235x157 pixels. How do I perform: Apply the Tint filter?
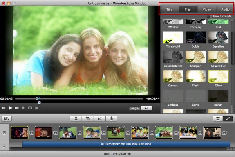click(218, 21)
